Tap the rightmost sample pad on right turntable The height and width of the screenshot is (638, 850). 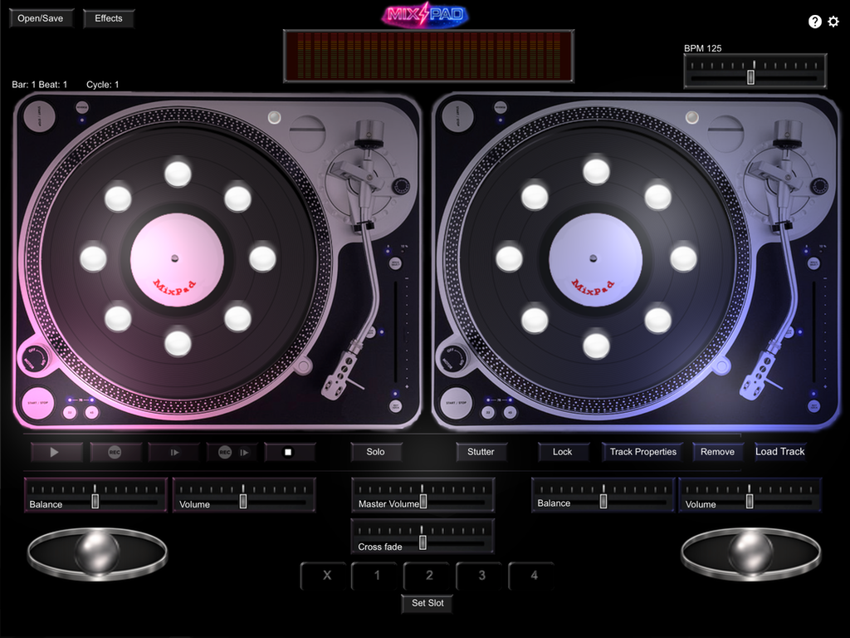tap(684, 258)
